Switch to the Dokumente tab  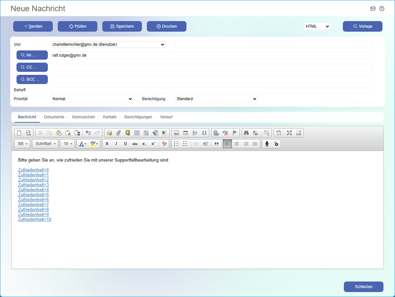click(x=54, y=117)
